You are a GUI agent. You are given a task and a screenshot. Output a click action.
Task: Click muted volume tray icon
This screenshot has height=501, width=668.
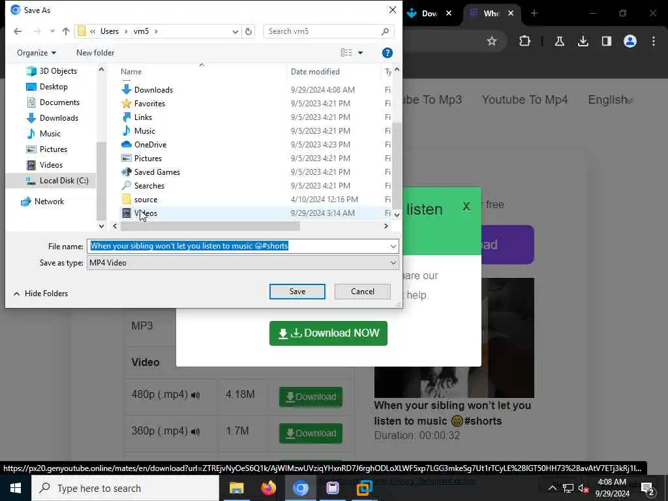584,489
